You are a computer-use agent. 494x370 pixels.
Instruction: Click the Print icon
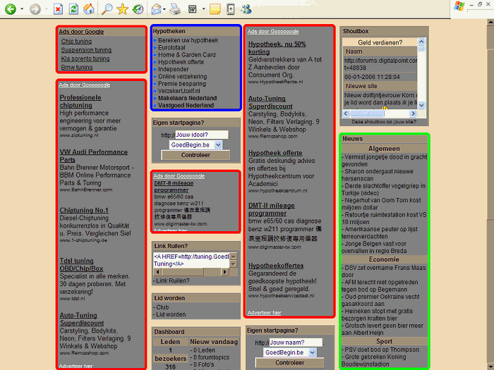175,9
